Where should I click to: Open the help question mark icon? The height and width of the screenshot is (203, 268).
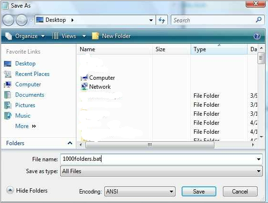[257, 36]
